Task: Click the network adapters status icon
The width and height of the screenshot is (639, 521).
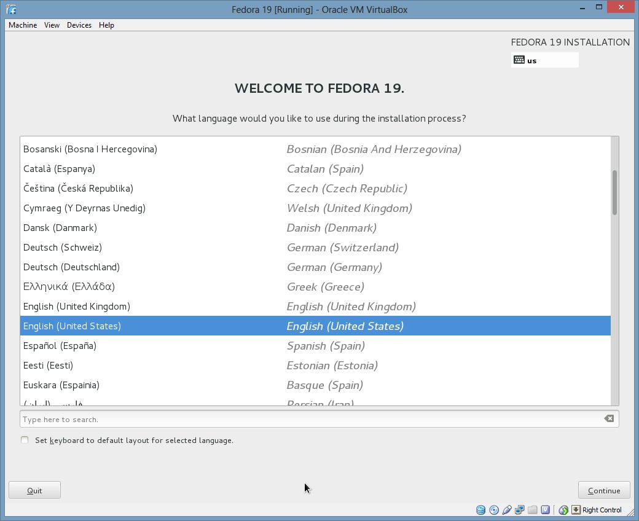Action: pos(520,509)
